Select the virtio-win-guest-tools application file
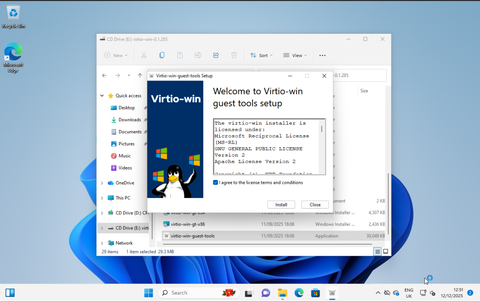The image size is (480, 302). [x=273, y=236]
